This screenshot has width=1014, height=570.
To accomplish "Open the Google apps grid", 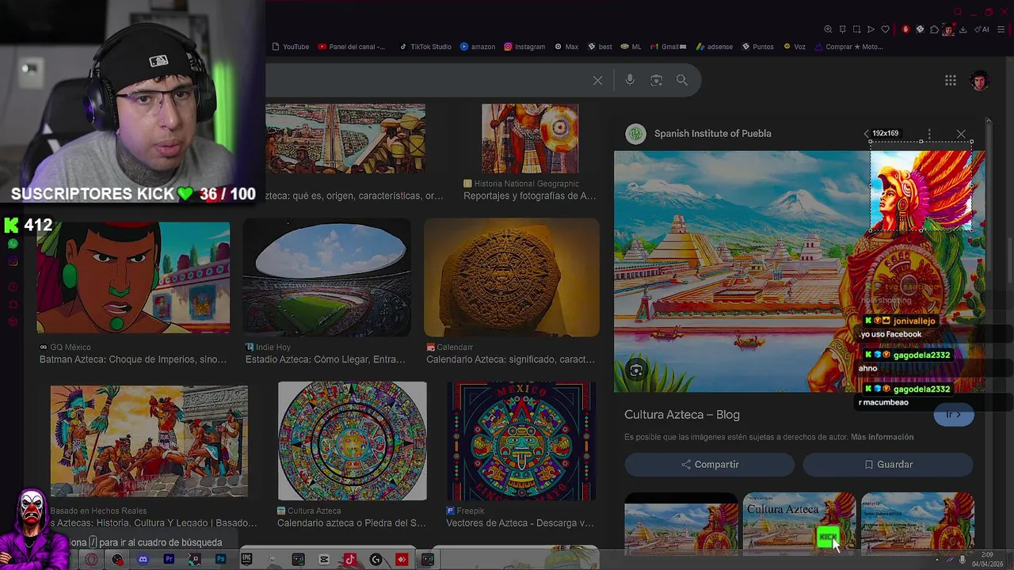I will [951, 80].
